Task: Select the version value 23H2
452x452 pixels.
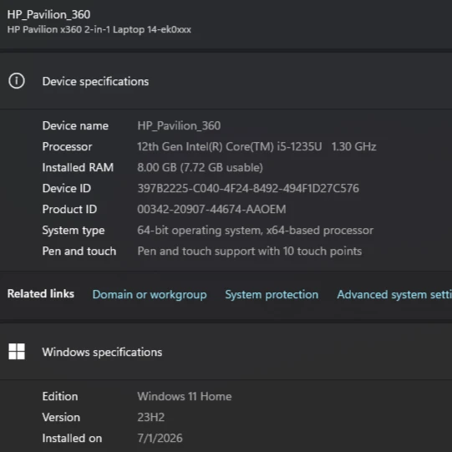Action: (x=150, y=418)
